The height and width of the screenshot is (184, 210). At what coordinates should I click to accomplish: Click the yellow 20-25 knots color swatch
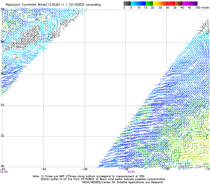pos(157,3)
